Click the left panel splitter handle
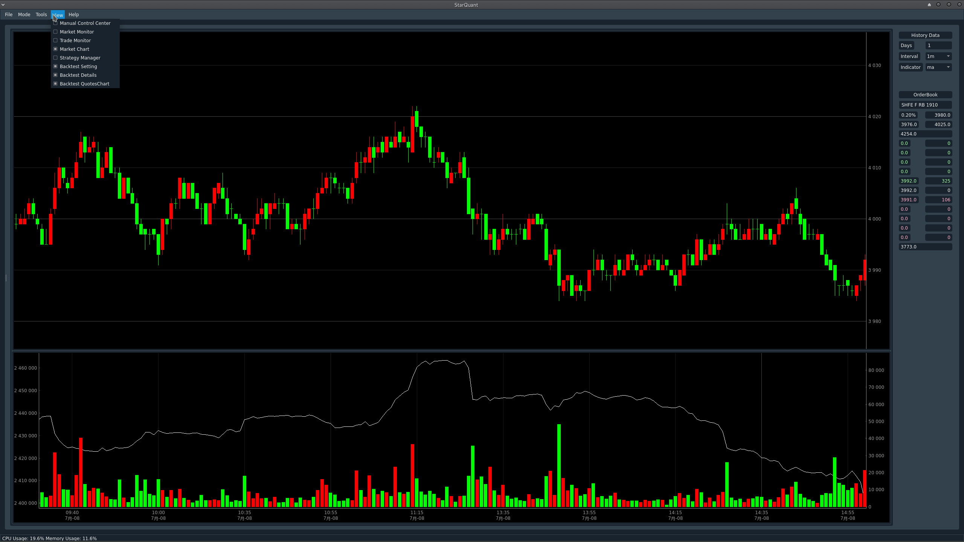This screenshot has height=542, width=964. tap(6, 278)
